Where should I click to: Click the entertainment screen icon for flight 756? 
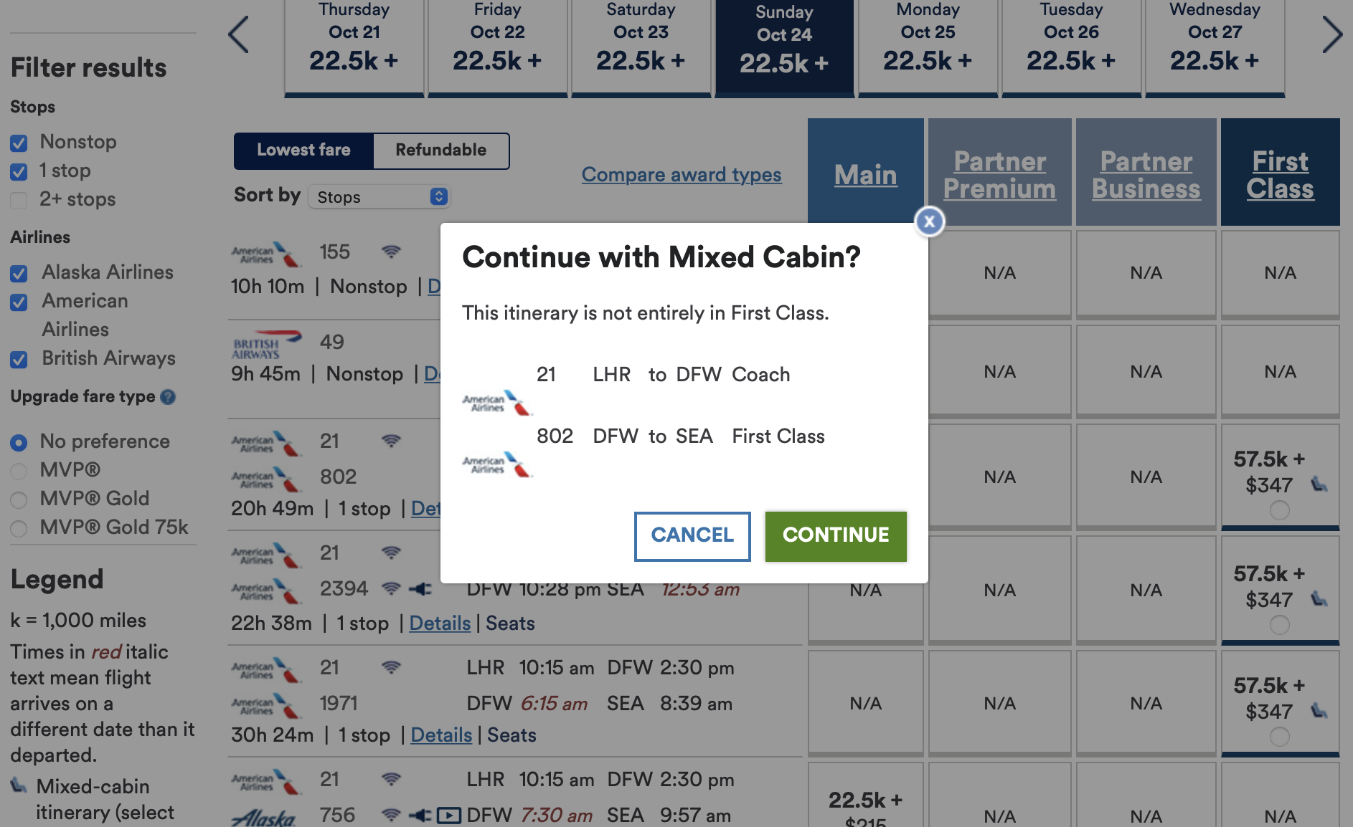[x=449, y=816]
